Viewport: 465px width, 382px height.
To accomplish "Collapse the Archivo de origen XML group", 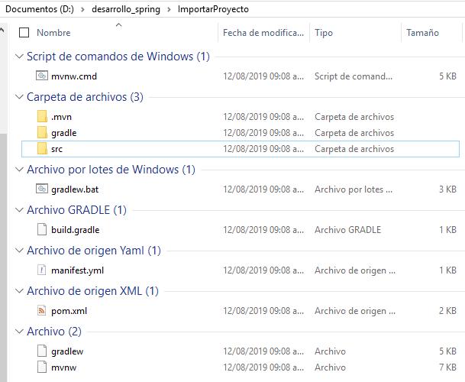I will pos(19,291).
